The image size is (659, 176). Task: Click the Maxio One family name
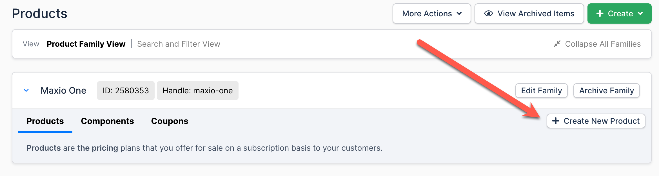pyautogui.click(x=63, y=91)
